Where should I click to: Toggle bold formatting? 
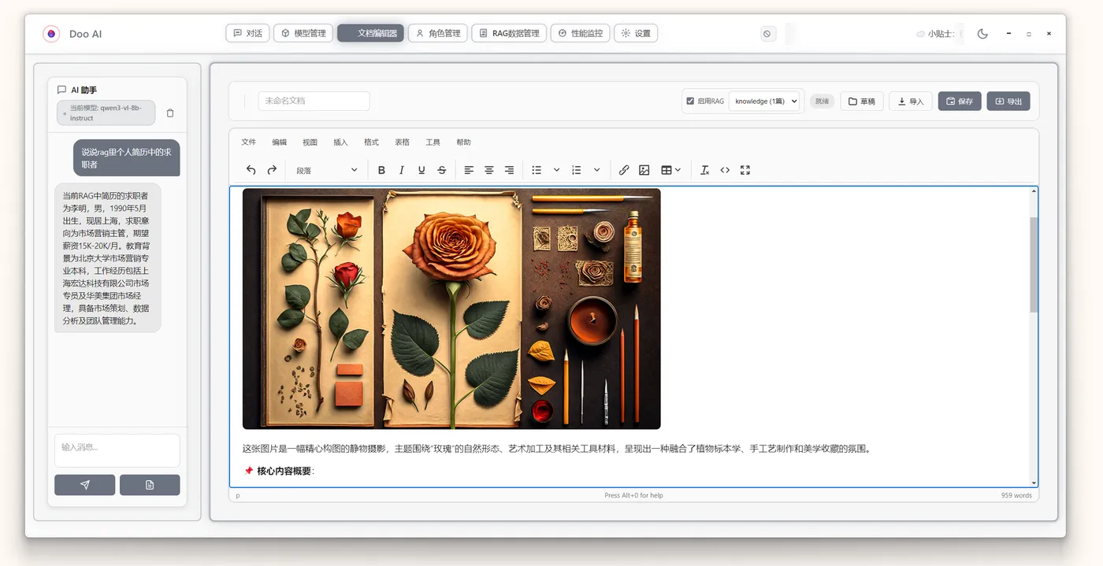tap(381, 169)
